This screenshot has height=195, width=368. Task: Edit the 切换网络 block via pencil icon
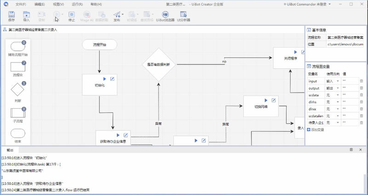pos(274,100)
